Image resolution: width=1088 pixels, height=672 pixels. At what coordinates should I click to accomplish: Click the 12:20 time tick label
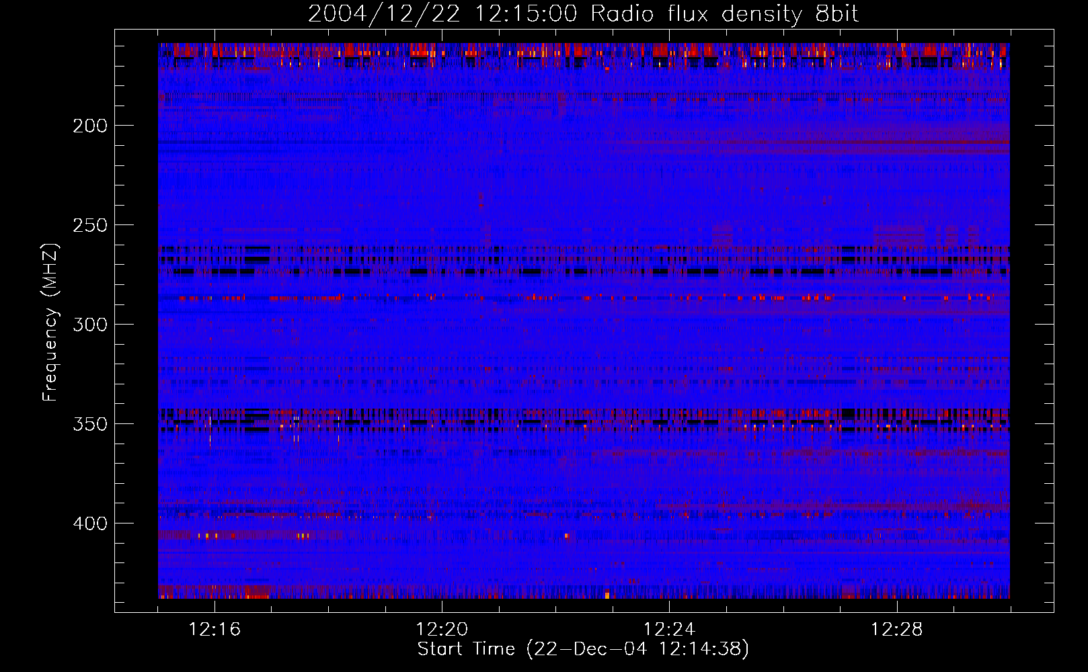tap(442, 630)
